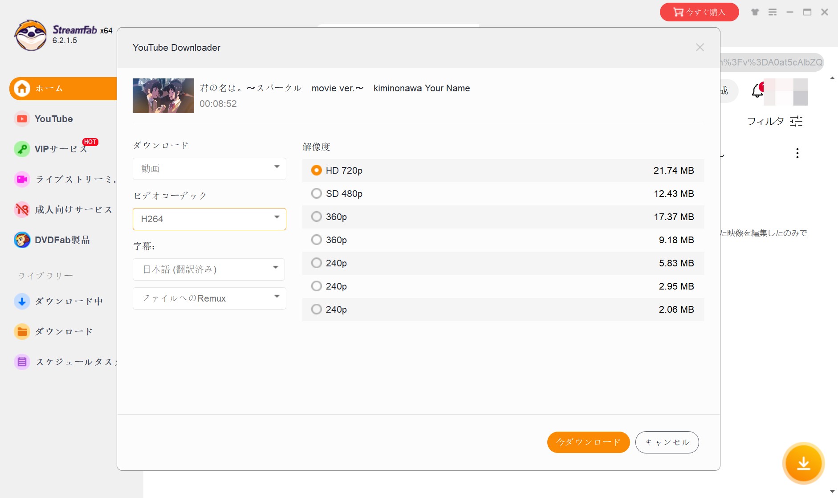Click the floating orange download button
This screenshot has width=838, height=498.
[x=803, y=463]
